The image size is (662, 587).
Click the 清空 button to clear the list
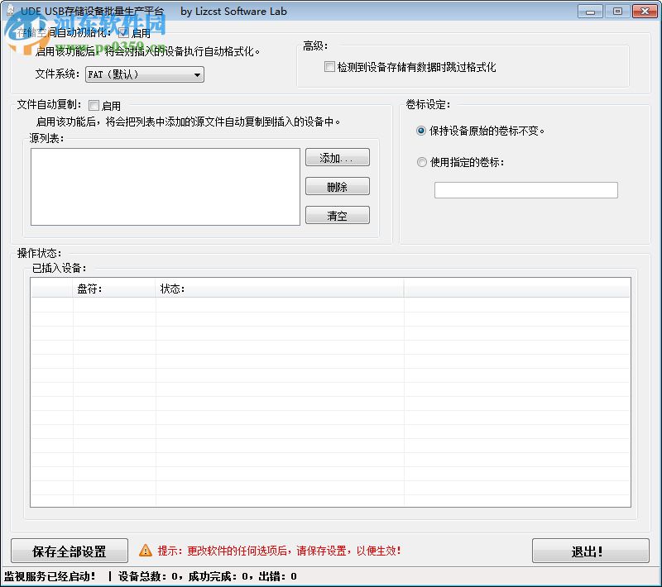pos(337,215)
